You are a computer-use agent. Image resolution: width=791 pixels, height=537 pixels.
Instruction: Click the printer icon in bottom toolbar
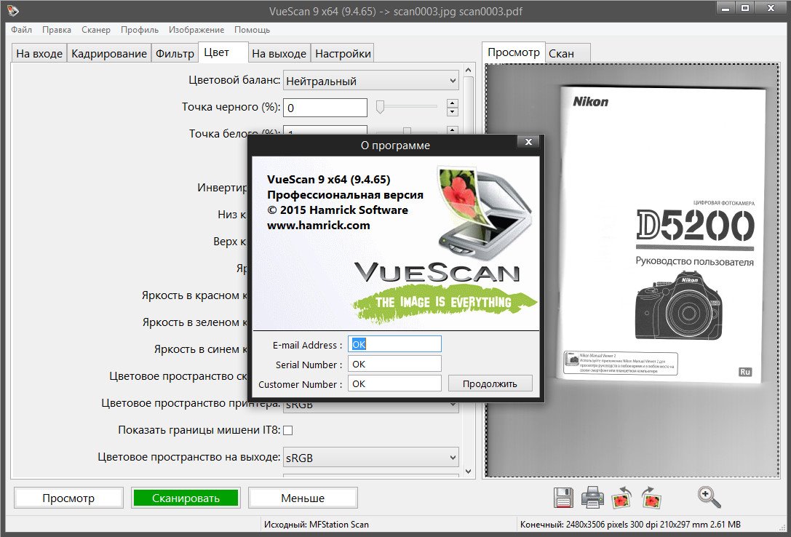point(592,498)
